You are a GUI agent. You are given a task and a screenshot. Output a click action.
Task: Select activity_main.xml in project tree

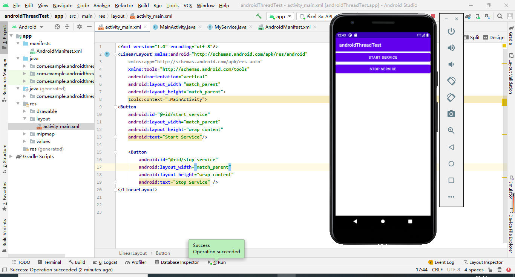(x=61, y=126)
